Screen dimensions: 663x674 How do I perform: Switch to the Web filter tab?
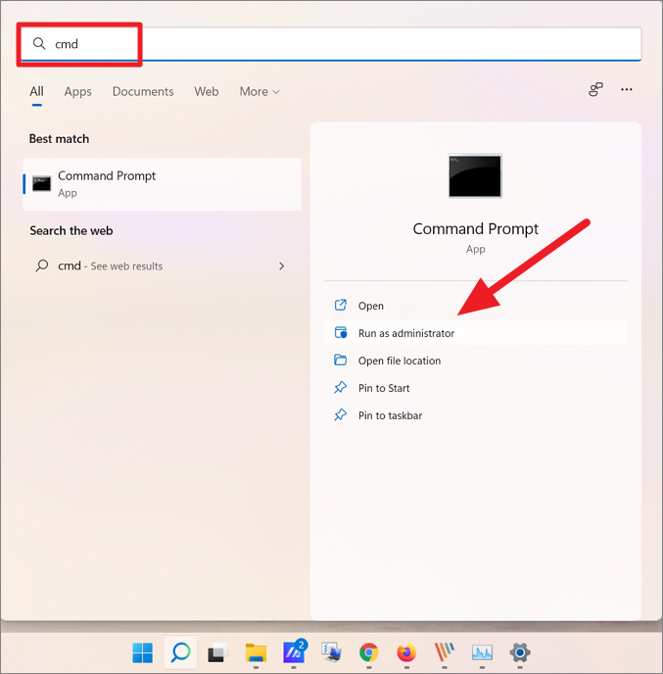pyautogui.click(x=207, y=91)
